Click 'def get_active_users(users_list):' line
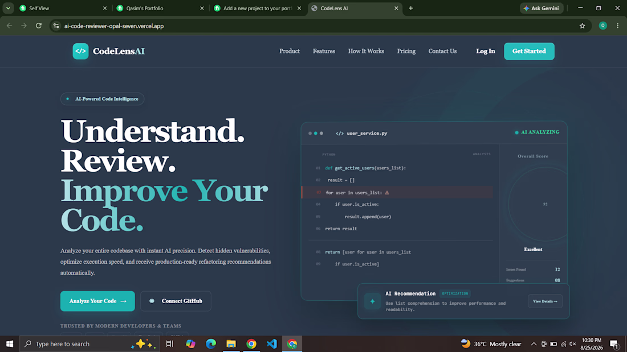This screenshot has height=352, width=627. (365, 168)
